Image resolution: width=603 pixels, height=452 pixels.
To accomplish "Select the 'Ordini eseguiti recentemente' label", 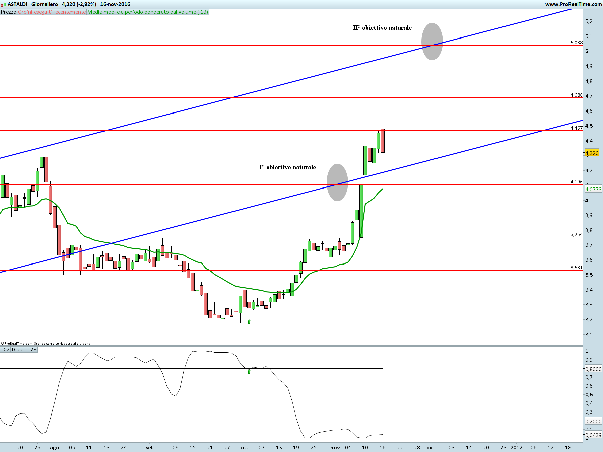I will click(x=52, y=12).
